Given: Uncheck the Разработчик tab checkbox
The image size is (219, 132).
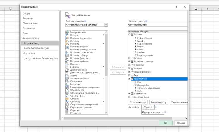Looking at the screenshot, I should pos(132,79).
